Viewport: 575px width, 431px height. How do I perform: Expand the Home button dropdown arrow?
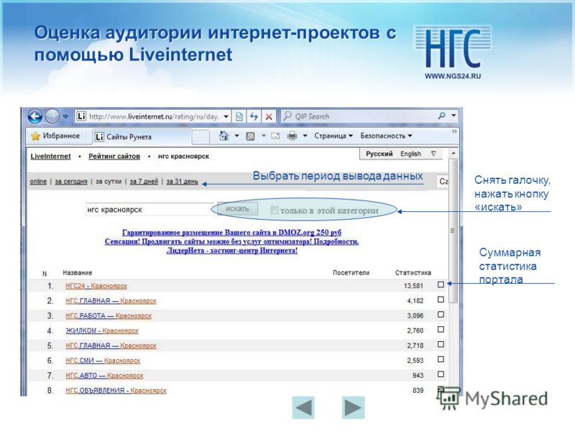coord(237,136)
